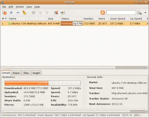
Task: Open the Help menu
Action: click(37, 7)
